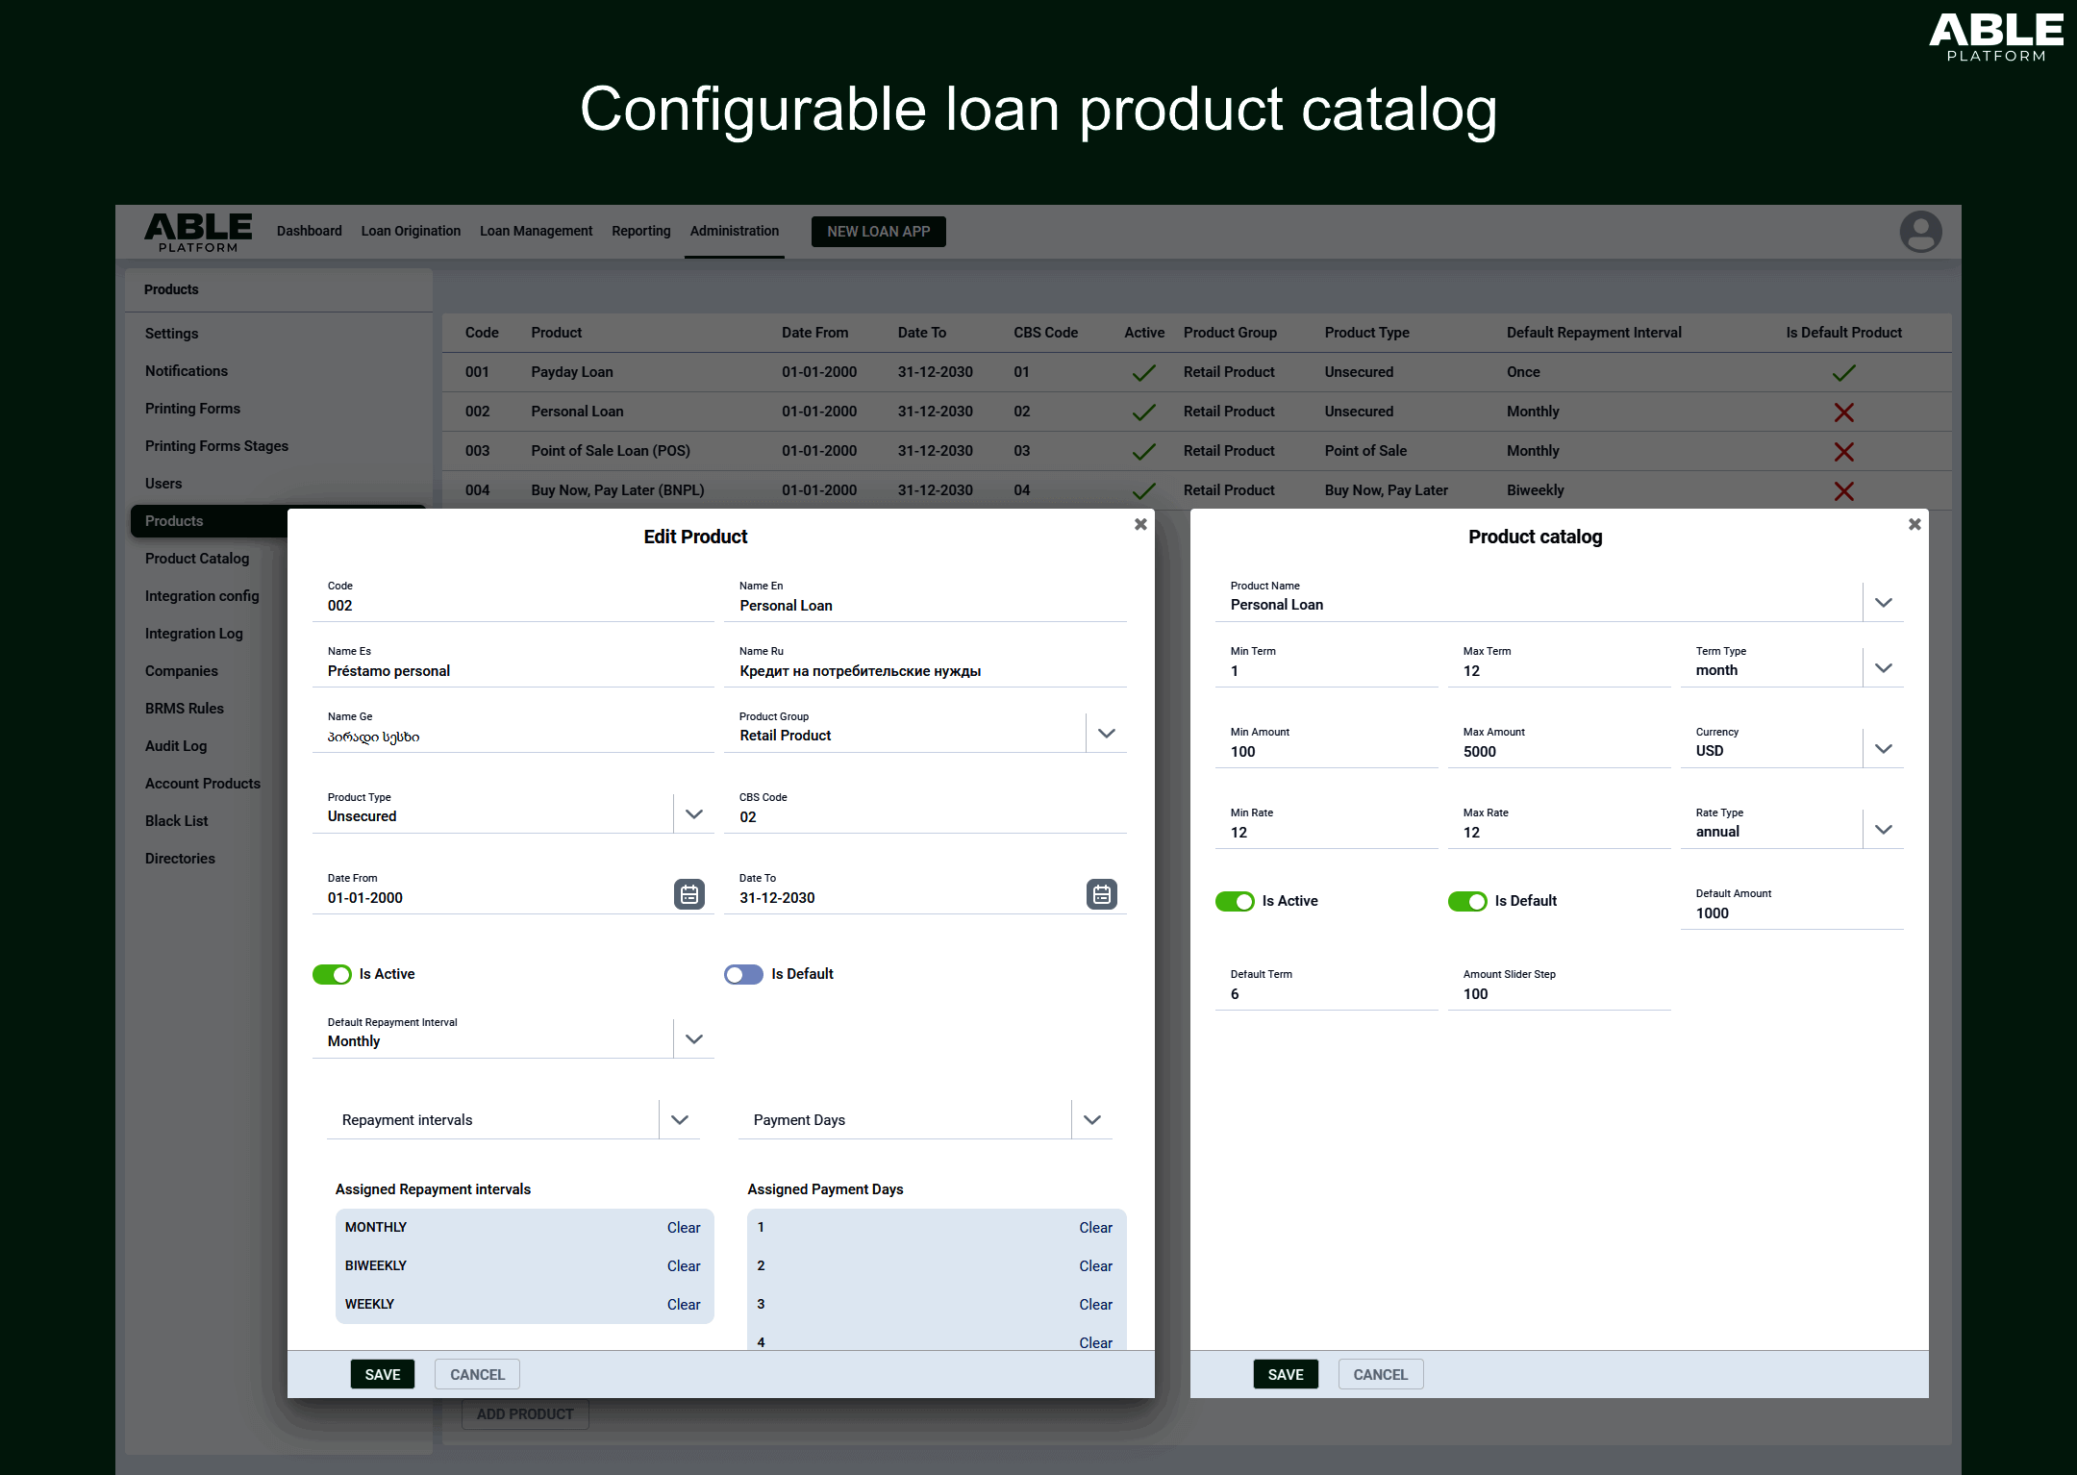Click the red Is Default cross for Personal Loan
The image size is (2077, 1475).
(1843, 412)
